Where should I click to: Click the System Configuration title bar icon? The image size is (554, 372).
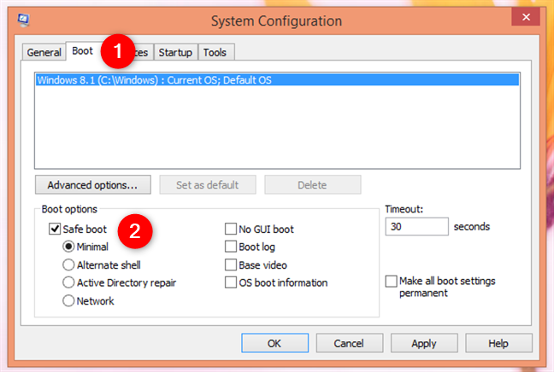pyautogui.click(x=24, y=20)
